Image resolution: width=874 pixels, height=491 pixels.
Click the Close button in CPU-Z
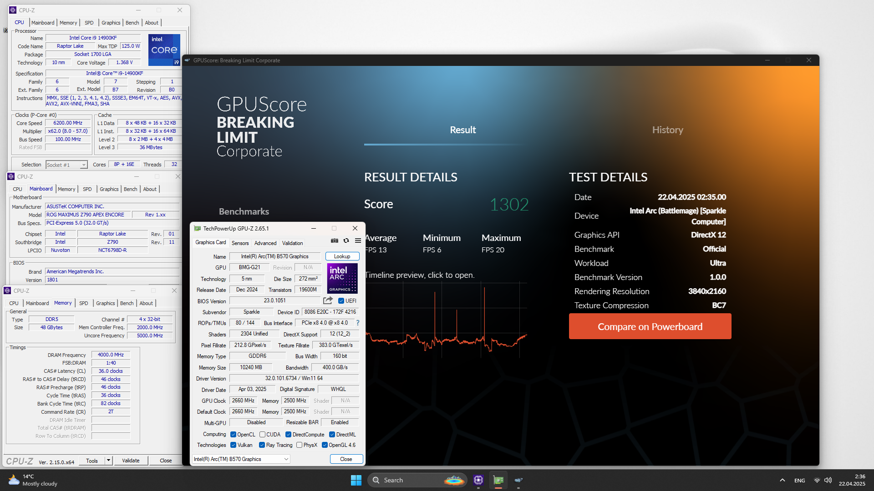pos(166,461)
